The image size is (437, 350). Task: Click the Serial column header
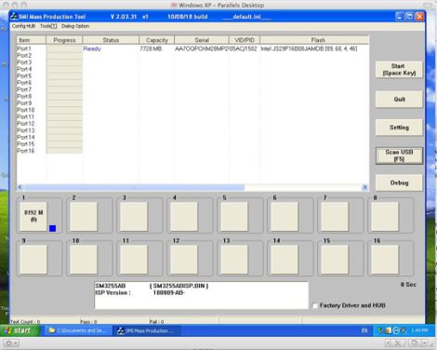202,40
